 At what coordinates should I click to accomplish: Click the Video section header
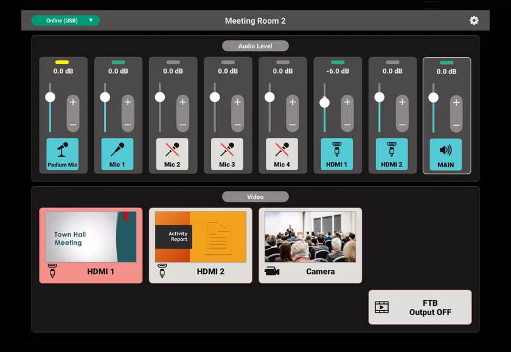pos(255,196)
